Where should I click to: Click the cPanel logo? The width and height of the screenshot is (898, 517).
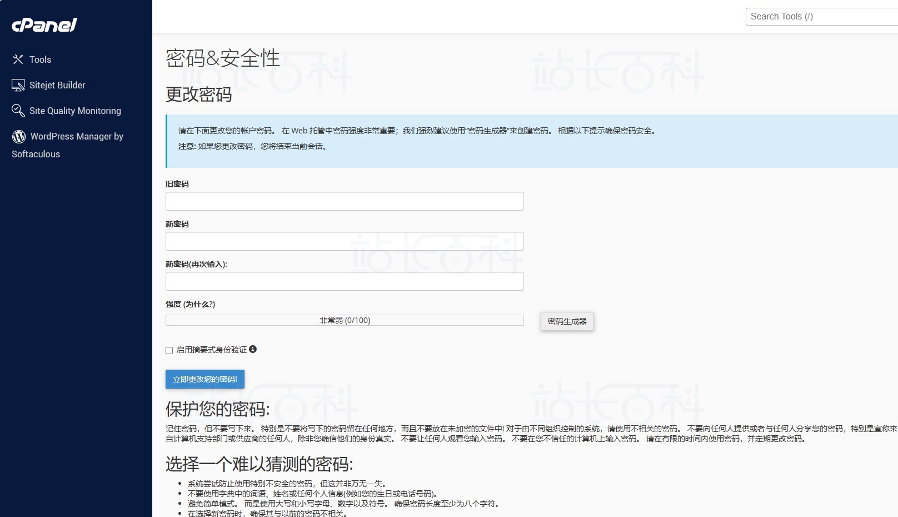pos(44,25)
